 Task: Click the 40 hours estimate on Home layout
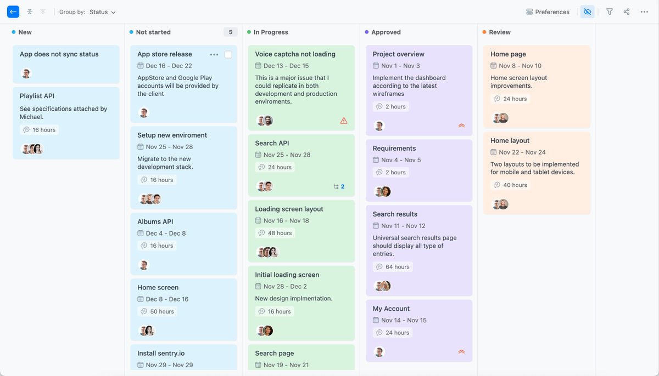pyautogui.click(x=511, y=185)
